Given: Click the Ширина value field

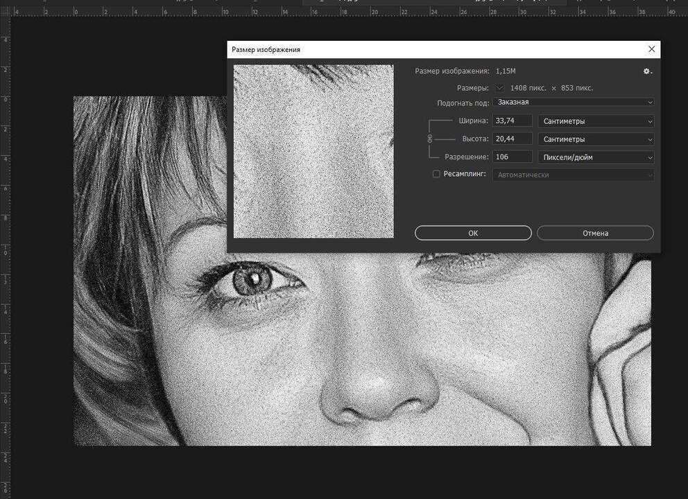Looking at the screenshot, I should point(512,121).
